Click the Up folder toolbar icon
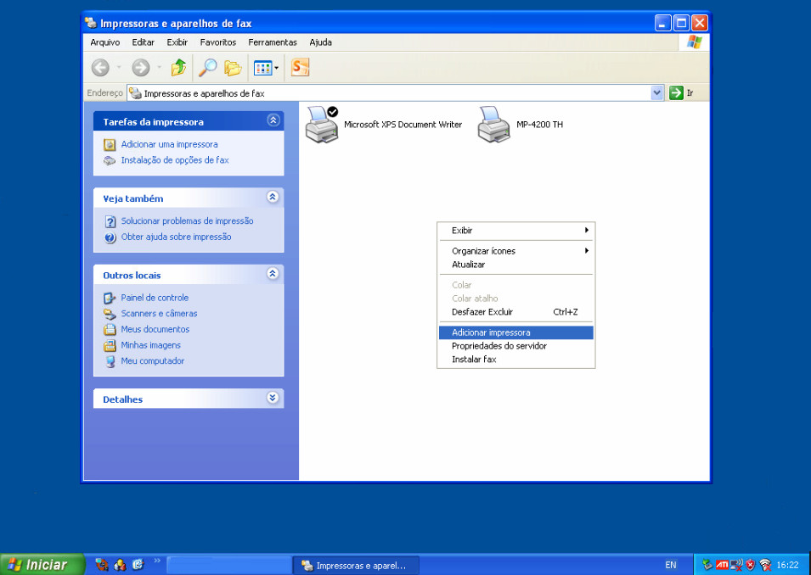Image resolution: width=811 pixels, height=575 pixels. coord(178,68)
